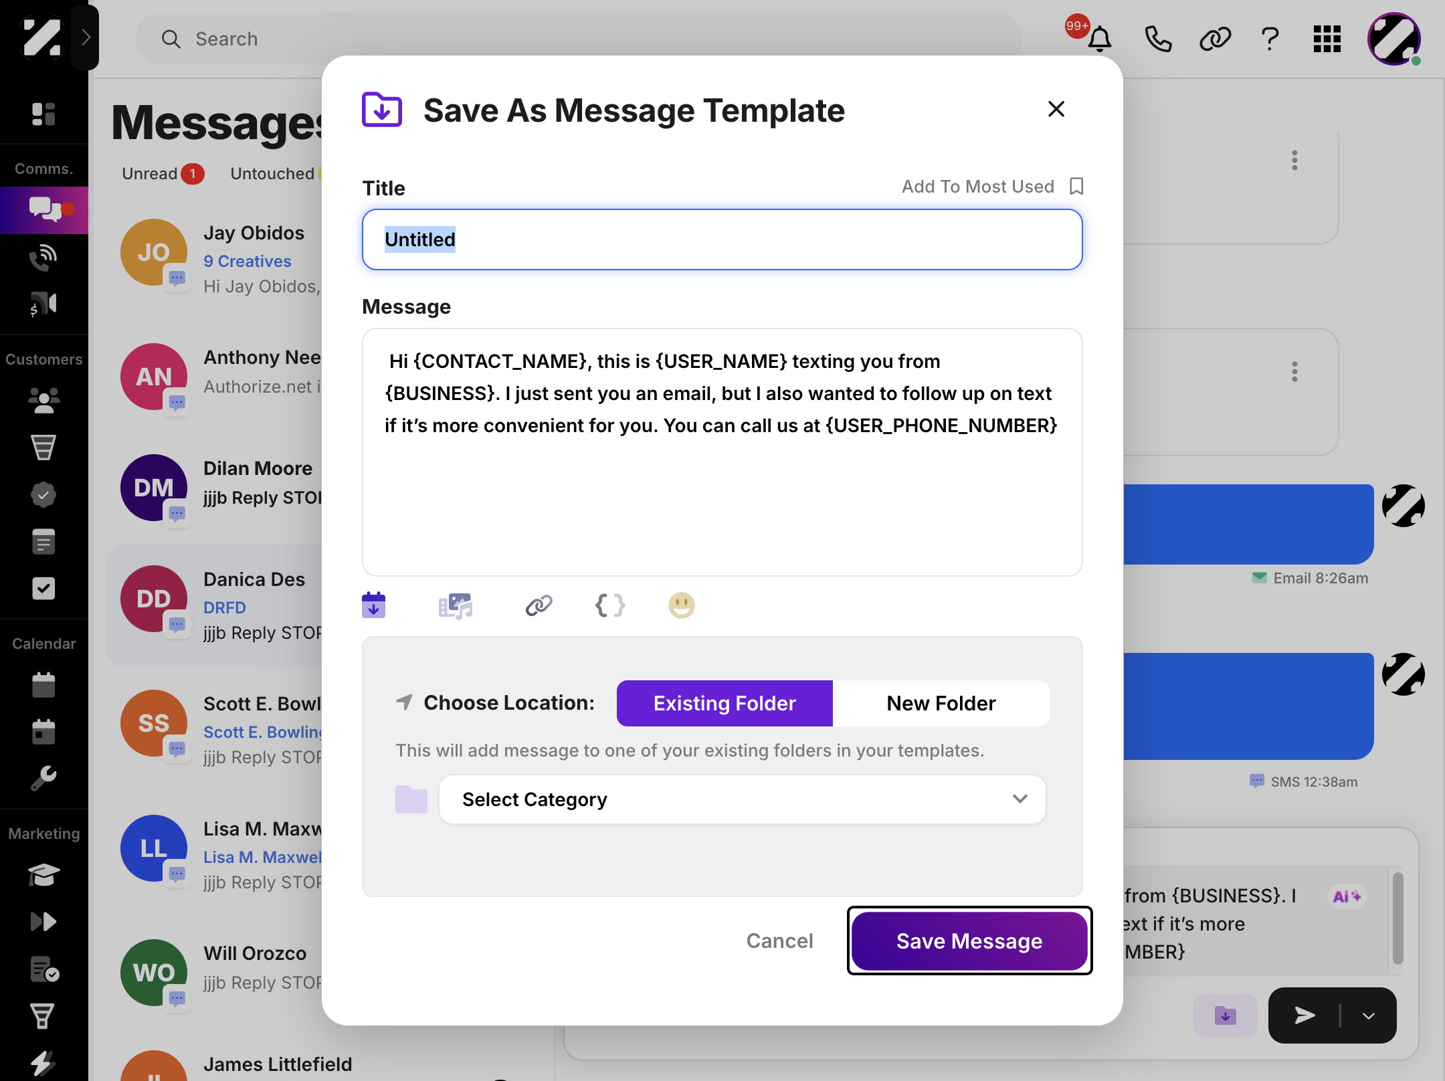
Task: Open the apps grid icon
Action: (1327, 39)
